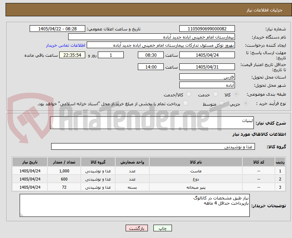Click the remaining time 22:35:54 field
The height and width of the screenshot is (238, 292).
(72, 55)
